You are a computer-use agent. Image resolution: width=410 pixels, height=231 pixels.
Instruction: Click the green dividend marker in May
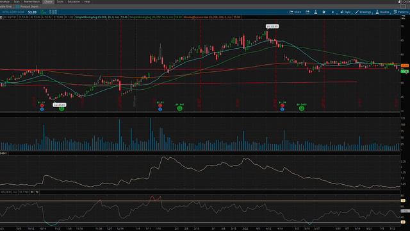point(302,108)
